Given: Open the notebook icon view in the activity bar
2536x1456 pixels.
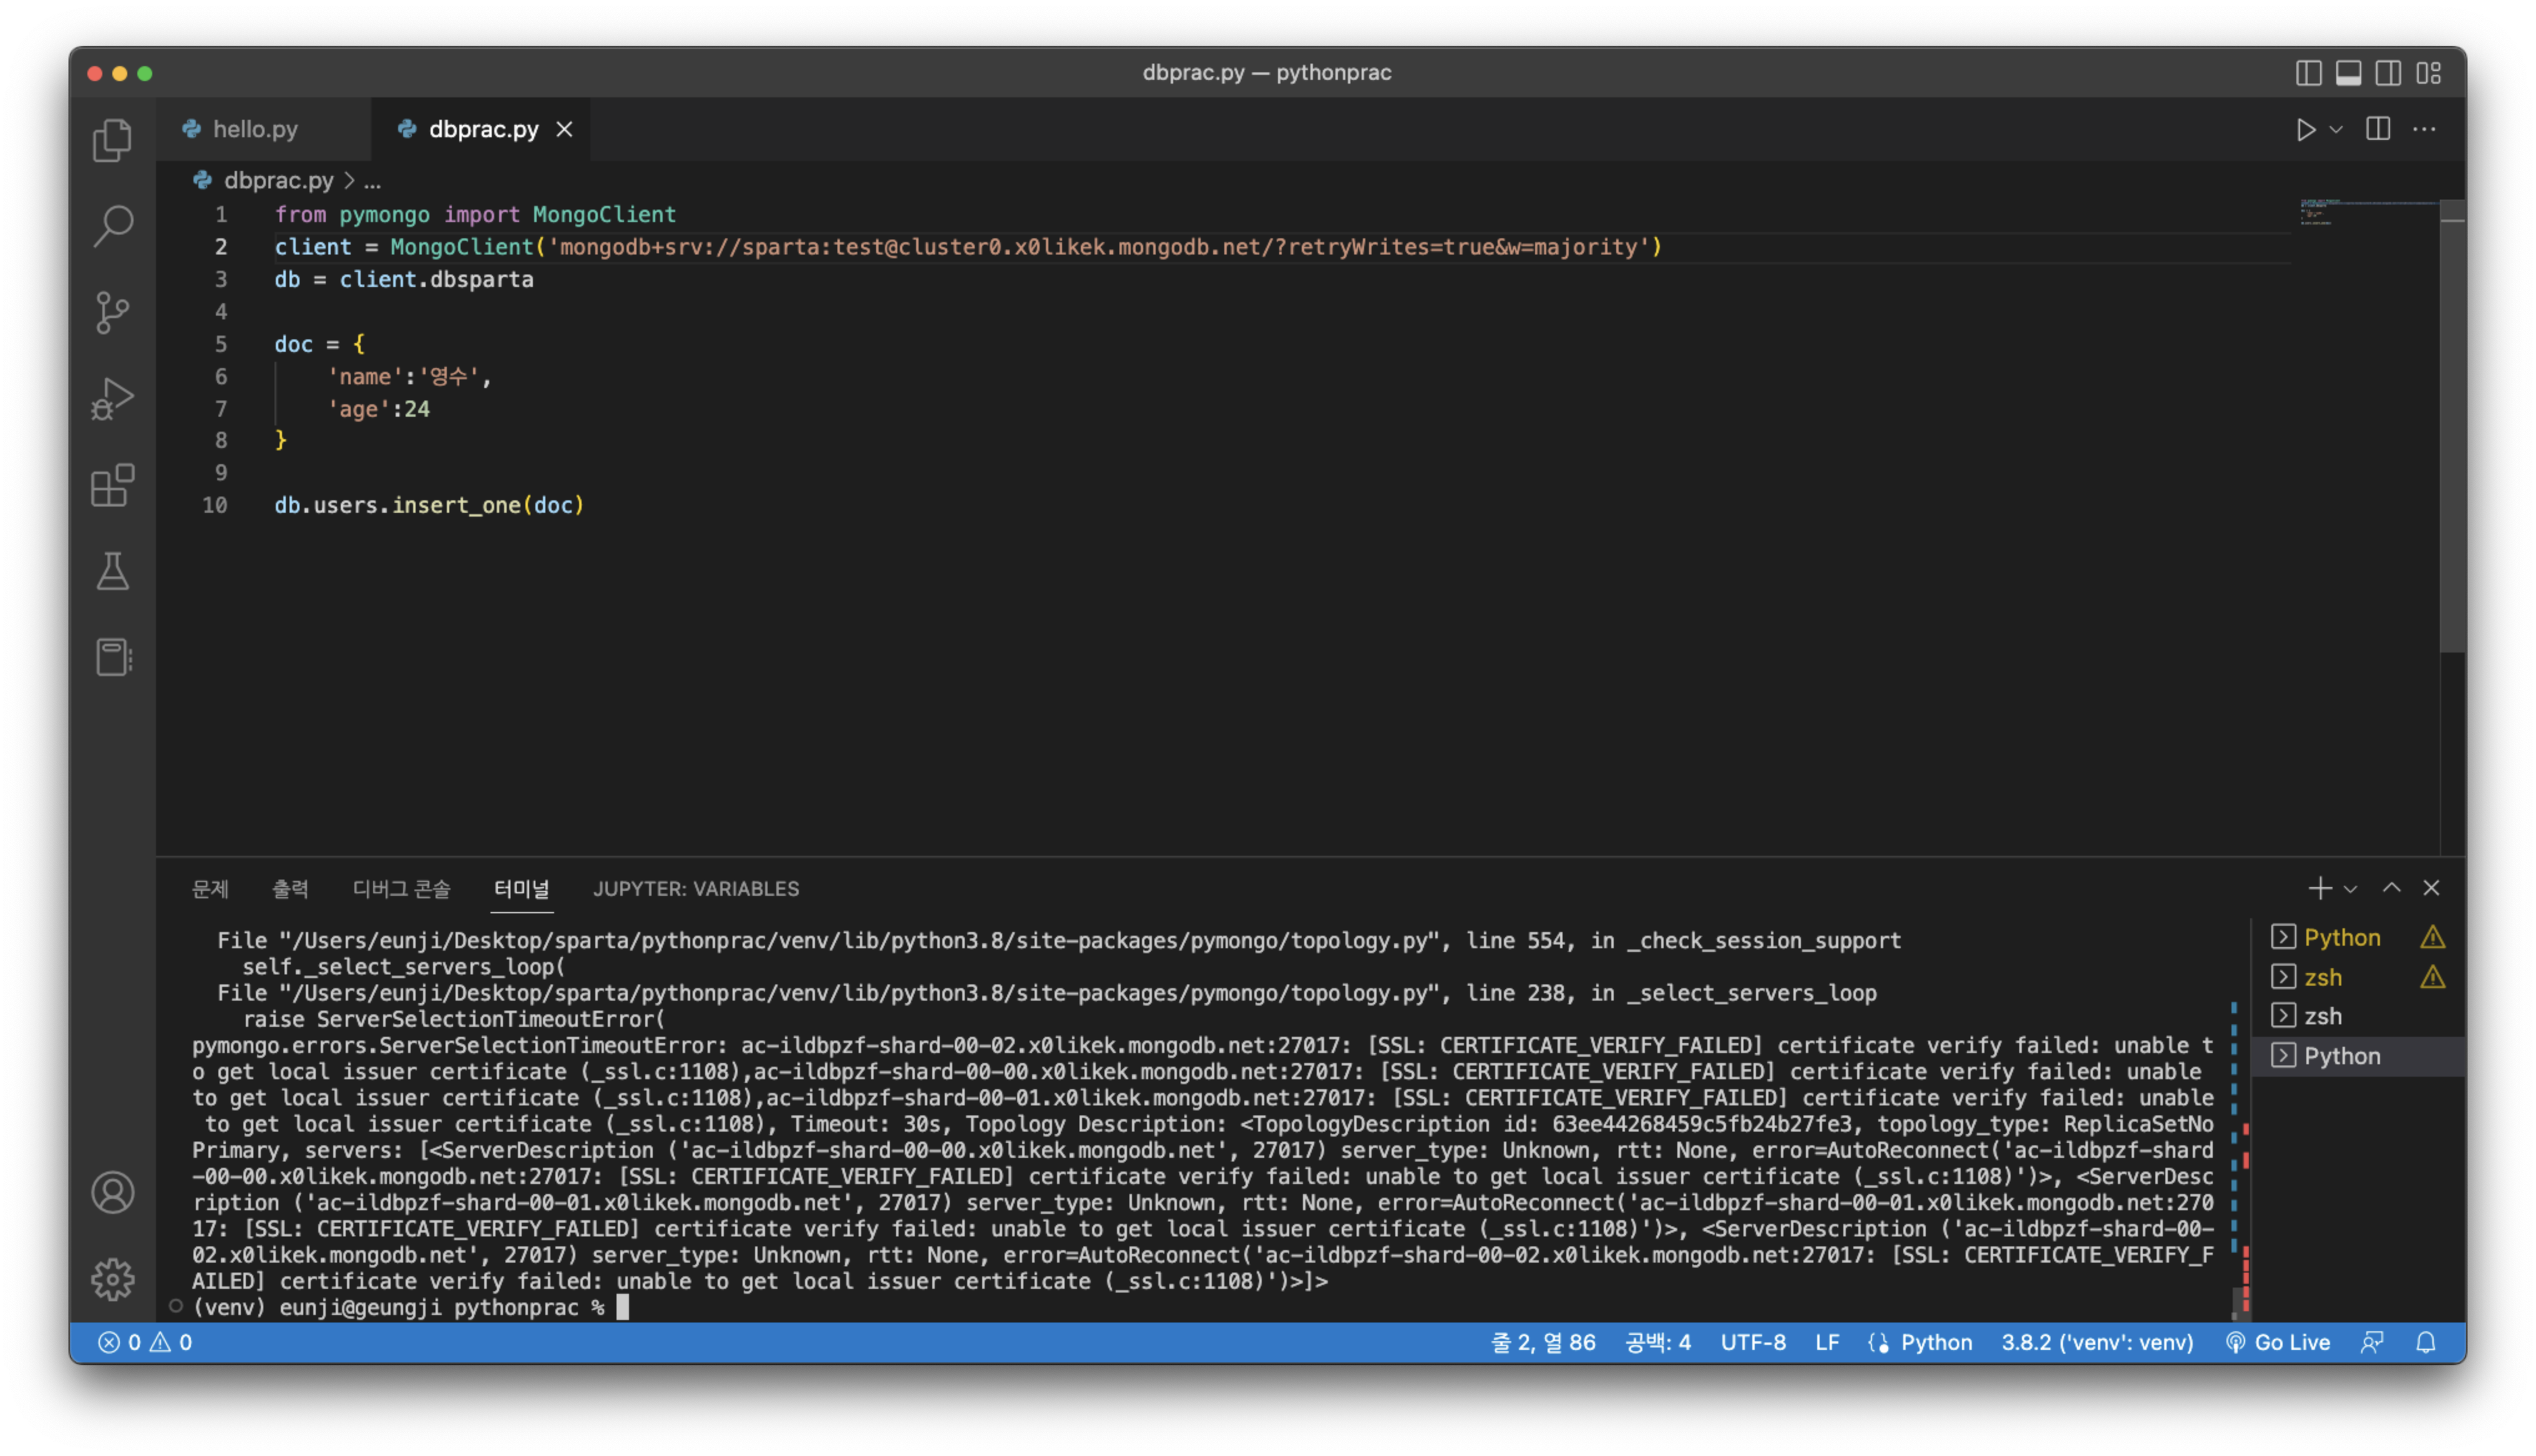Looking at the screenshot, I should pos(112,657).
